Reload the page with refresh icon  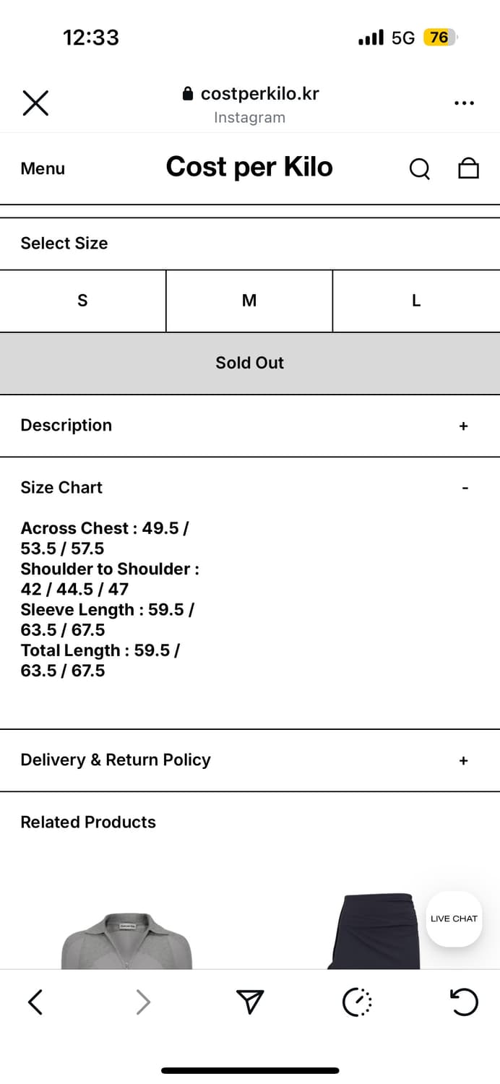(x=463, y=1002)
